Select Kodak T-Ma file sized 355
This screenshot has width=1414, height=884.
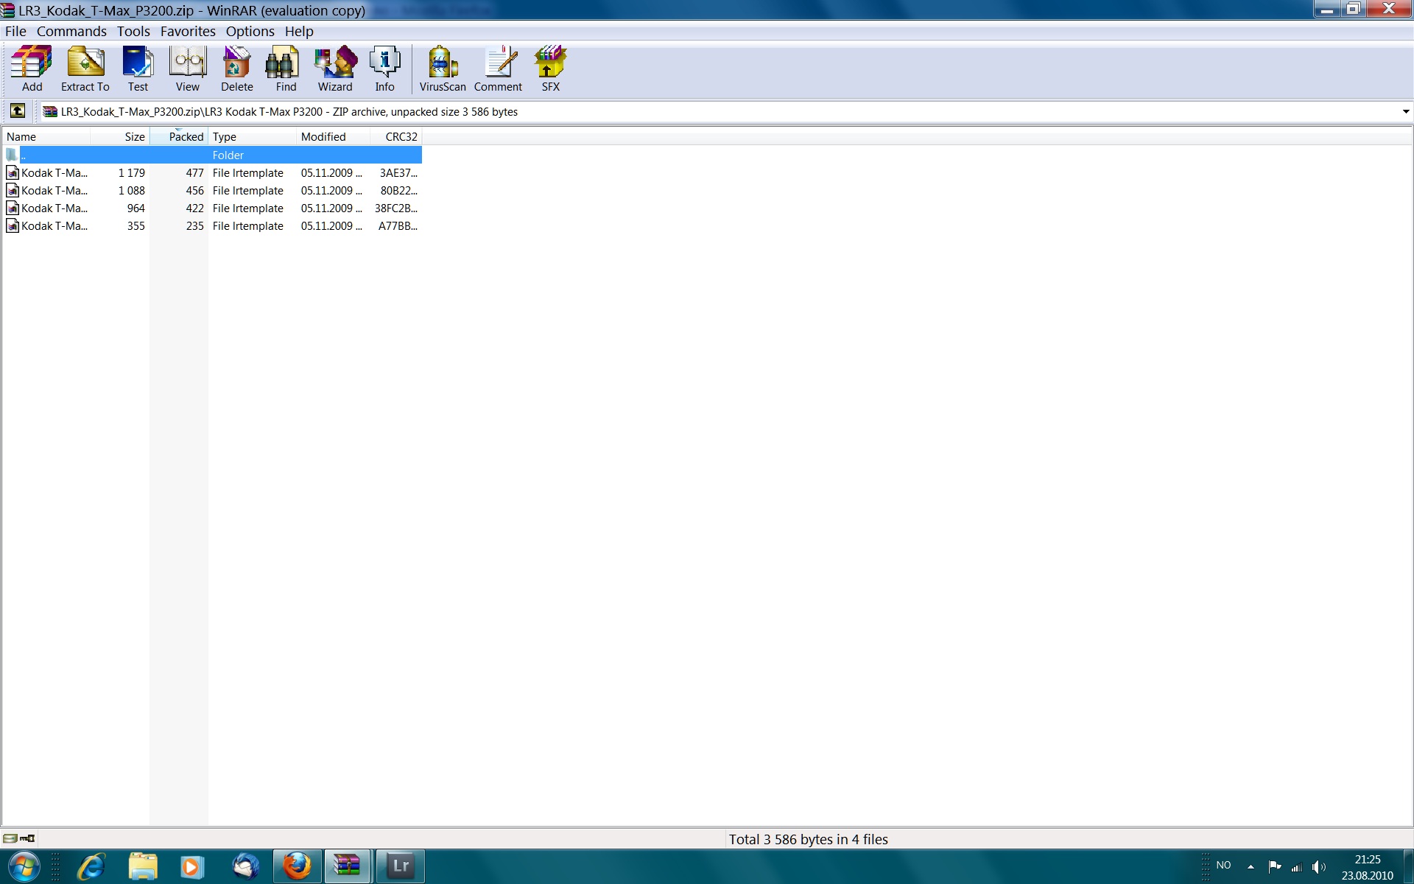tap(212, 225)
